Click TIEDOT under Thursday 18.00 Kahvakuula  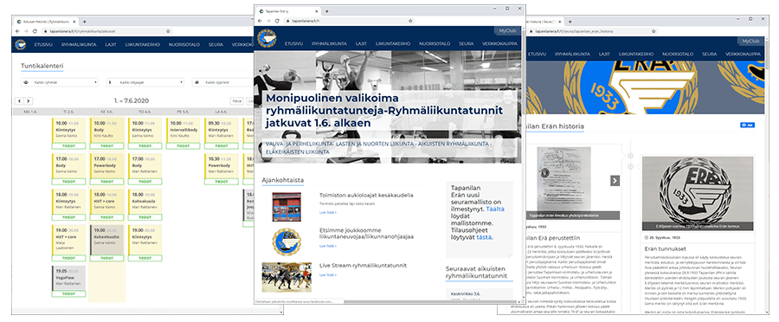pyautogui.click(x=145, y=217)
